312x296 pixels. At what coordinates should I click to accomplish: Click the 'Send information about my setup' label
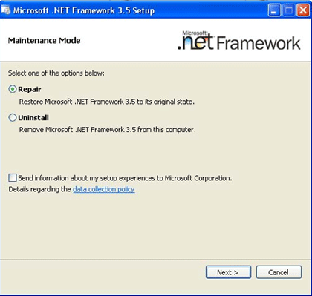125,178
